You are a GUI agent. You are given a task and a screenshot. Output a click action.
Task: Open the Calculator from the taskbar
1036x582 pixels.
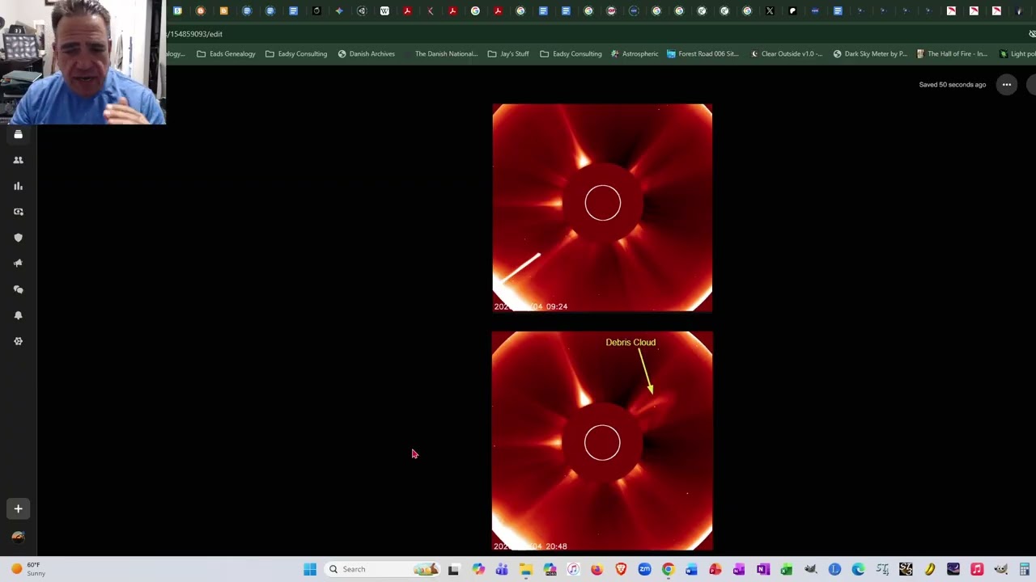coord(1025,569)
